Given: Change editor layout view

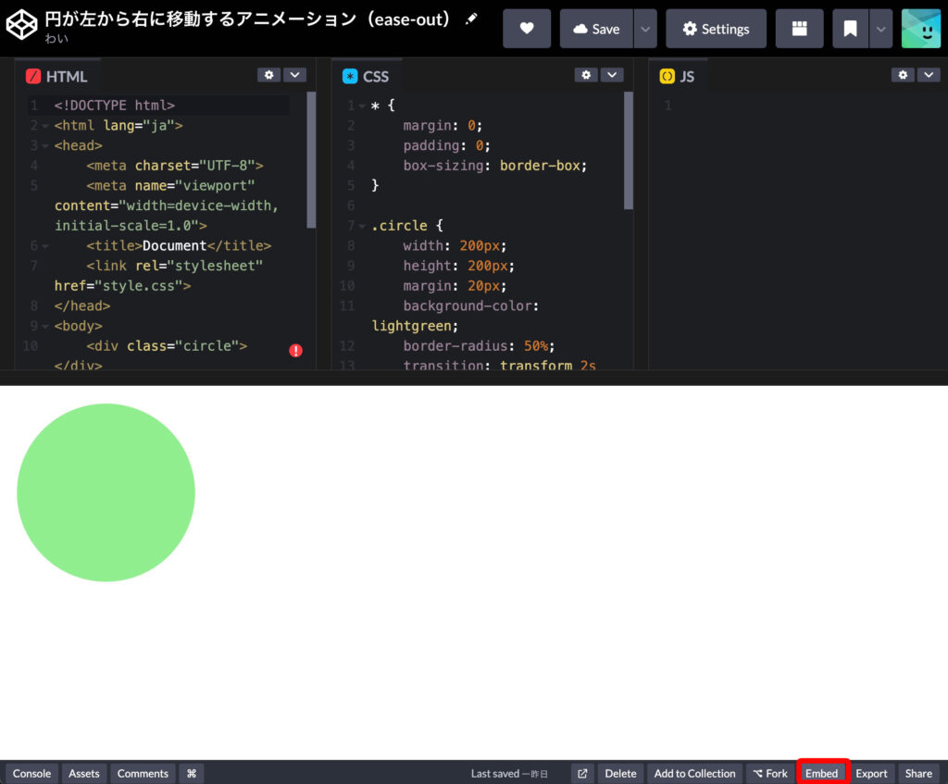Looking at the screenshot, I should point(799,29).
